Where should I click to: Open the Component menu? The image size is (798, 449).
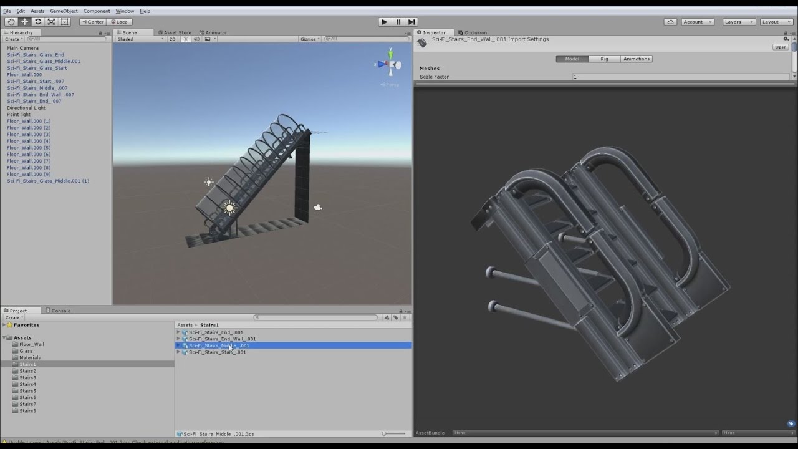[x=97, y=11]
